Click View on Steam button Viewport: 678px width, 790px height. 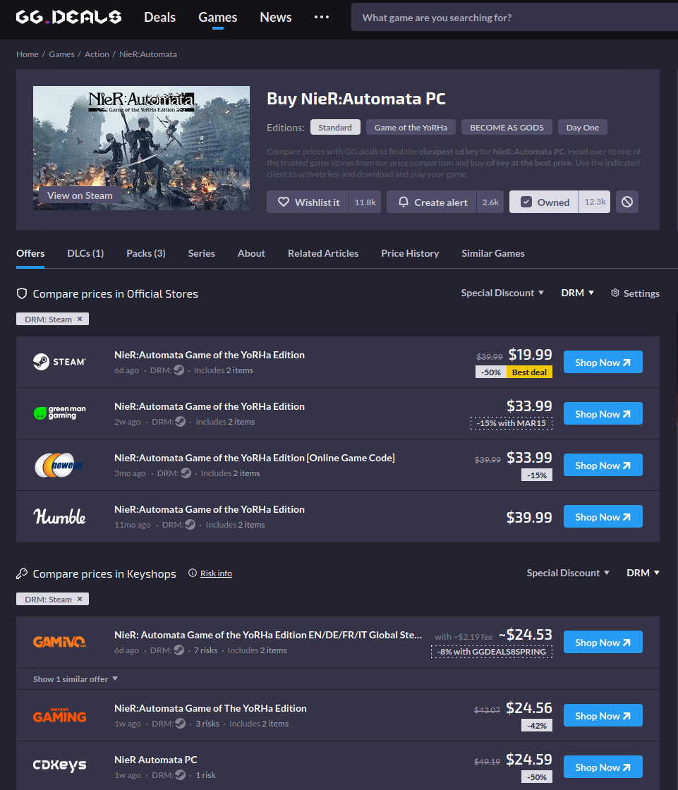(80, 195)
